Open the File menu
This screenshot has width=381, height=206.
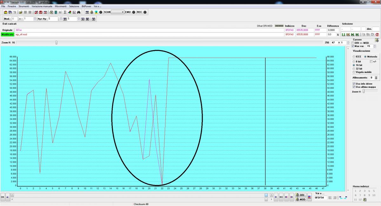pos(3,6)
